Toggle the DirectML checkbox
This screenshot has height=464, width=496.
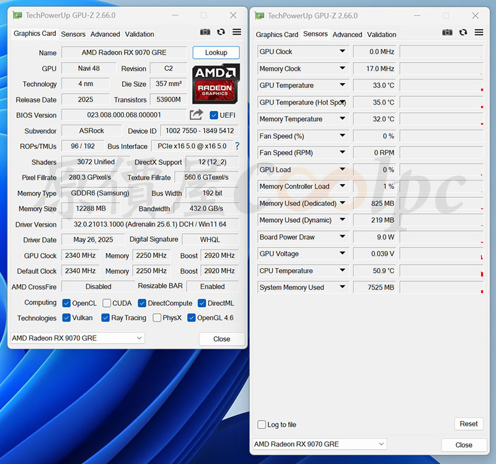point(201,303)
